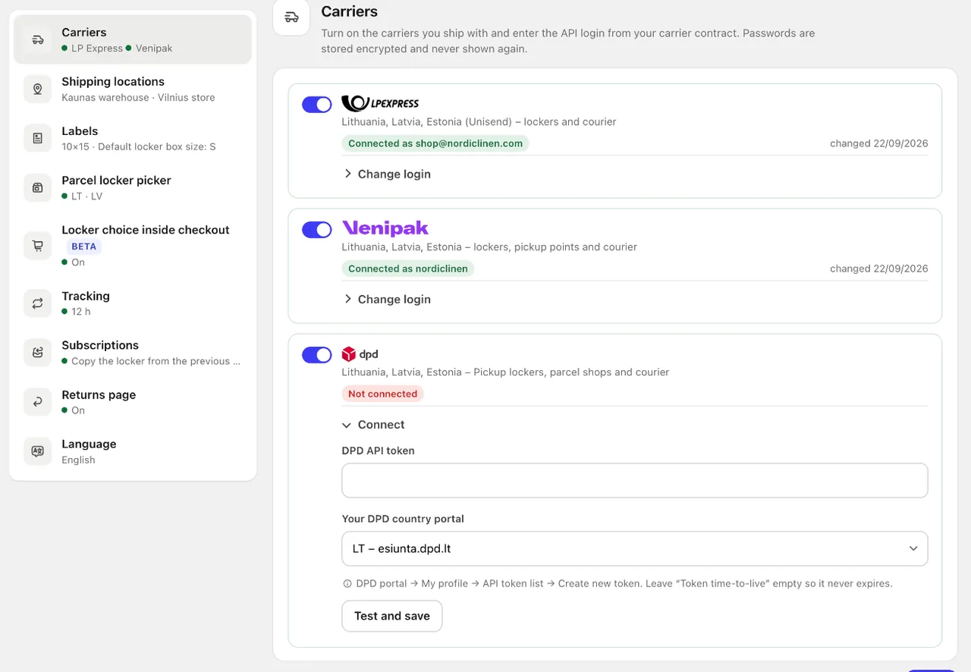Click the Parcel locker picker icon
The height and width of the screenshot is (672, 971).
point(38,187)
